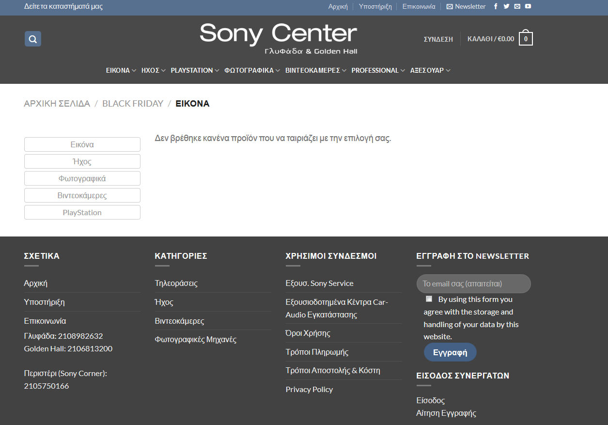This screenshot has height=425, width=608.
Task: Open footer Τηλεοράσεις category link
Action: pos(176,283)
